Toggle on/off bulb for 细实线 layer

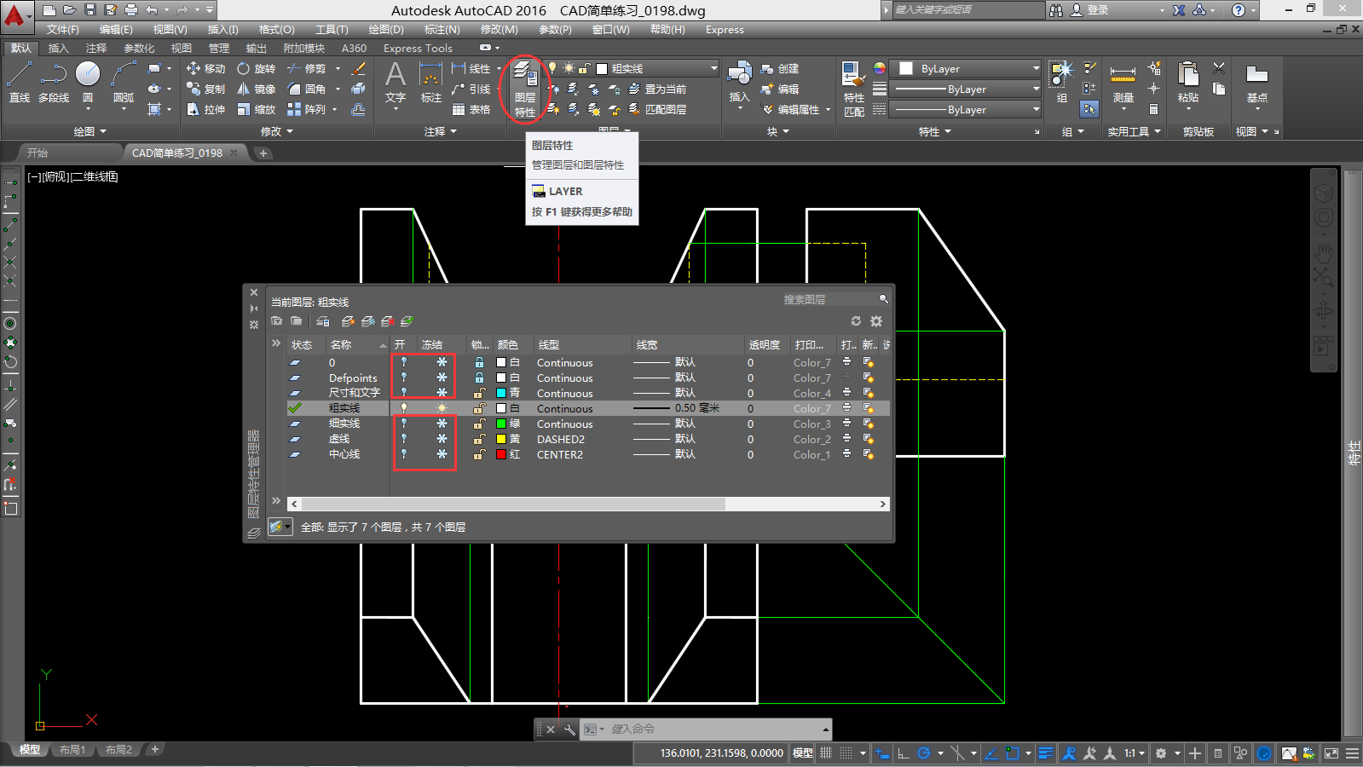click(x=404, y=424)
